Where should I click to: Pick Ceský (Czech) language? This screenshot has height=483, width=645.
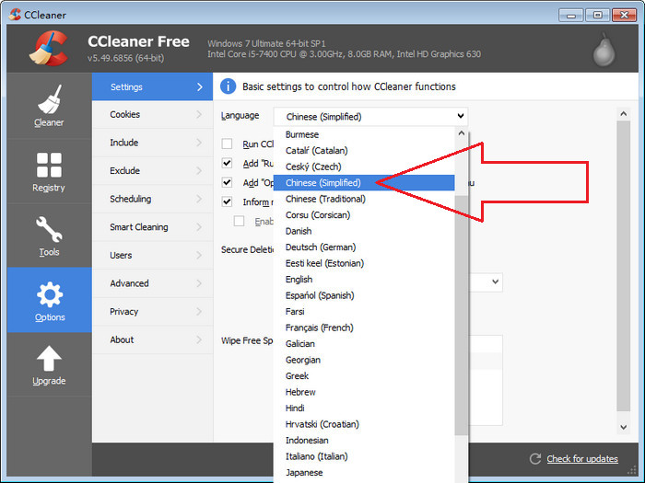pyautogui.click(x=364, y=167)
